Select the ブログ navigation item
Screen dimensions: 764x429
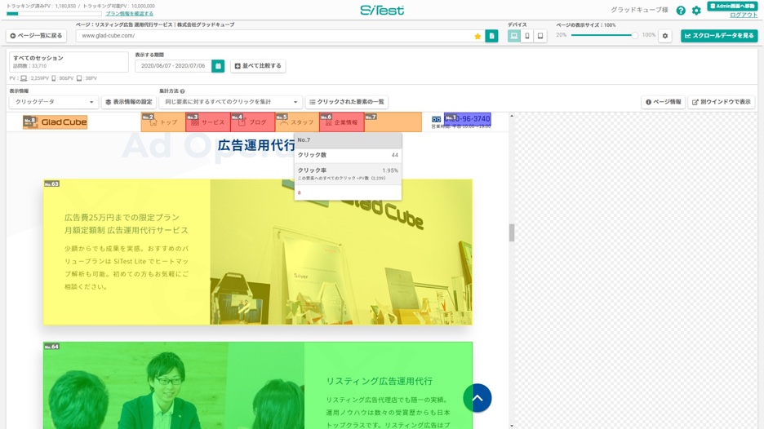pos(252,122)
